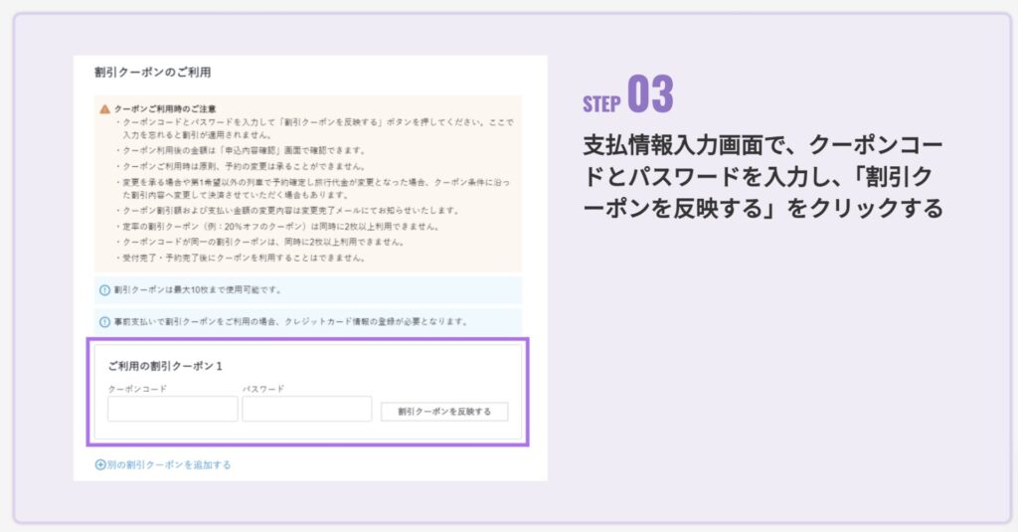Image resolution: width=1018 pixels, height=532 pixels.
Task: Click the large 03 step number
Action: (x=650, y=96)
